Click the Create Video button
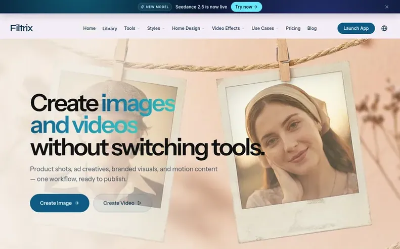Screen dimensions: 400x249 (x=122, y=203)
